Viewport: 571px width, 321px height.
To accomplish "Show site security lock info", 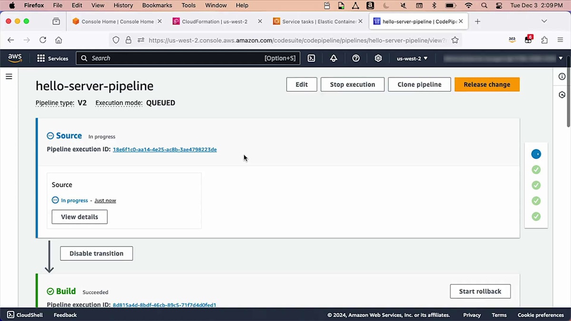I will (x=128, y=40).
